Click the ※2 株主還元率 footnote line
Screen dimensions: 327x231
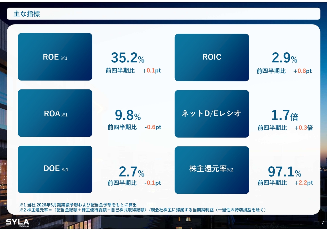click(143, 210)
